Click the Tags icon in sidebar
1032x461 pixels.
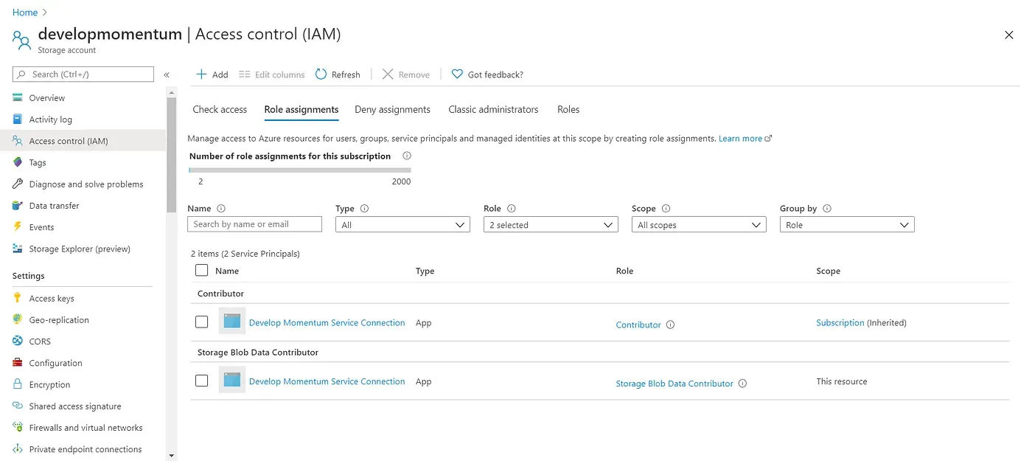click(x=18, y=162)
